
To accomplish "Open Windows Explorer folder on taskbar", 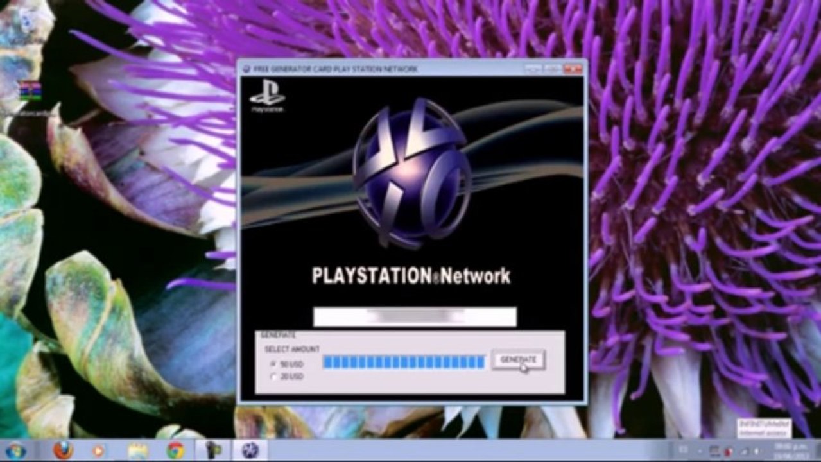I will [x=137, y=451].
